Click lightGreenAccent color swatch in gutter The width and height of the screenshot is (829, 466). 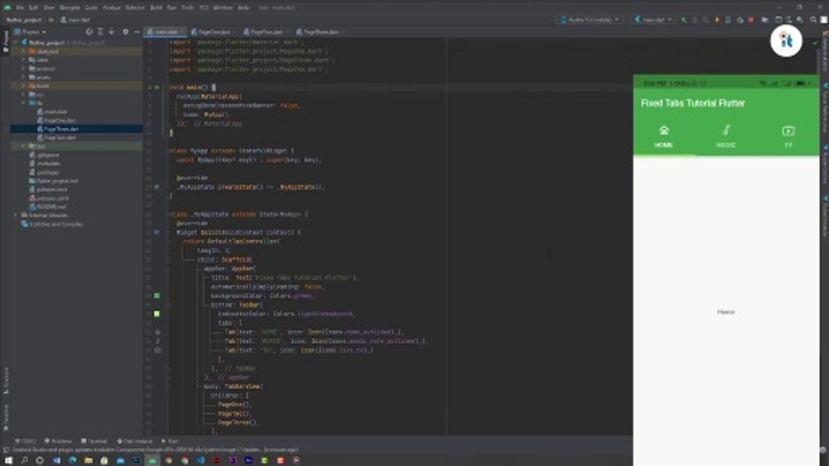point(157,313)
